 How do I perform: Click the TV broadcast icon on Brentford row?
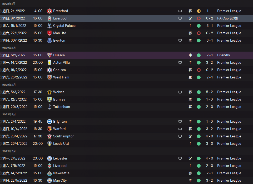point(180,11)
